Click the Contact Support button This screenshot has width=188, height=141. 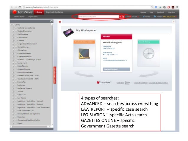pyautogui.click(x=116, y=69)
